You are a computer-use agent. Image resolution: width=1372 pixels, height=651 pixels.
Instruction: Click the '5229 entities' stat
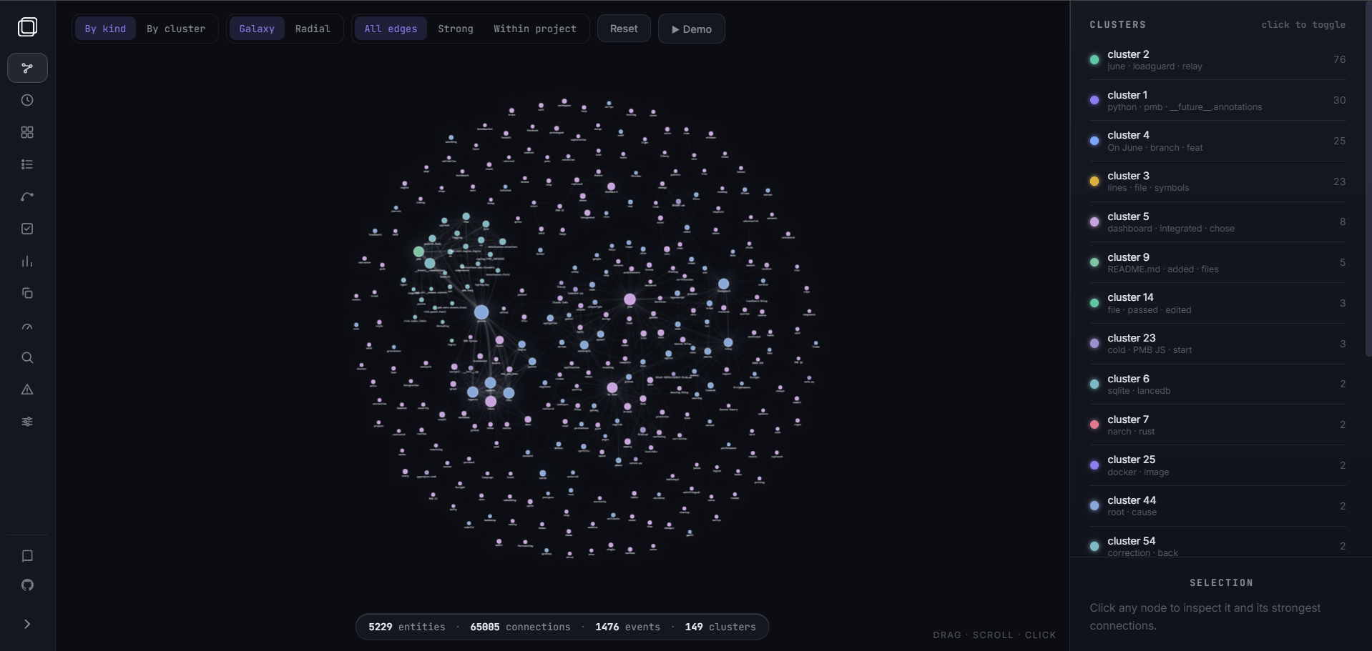406,627
